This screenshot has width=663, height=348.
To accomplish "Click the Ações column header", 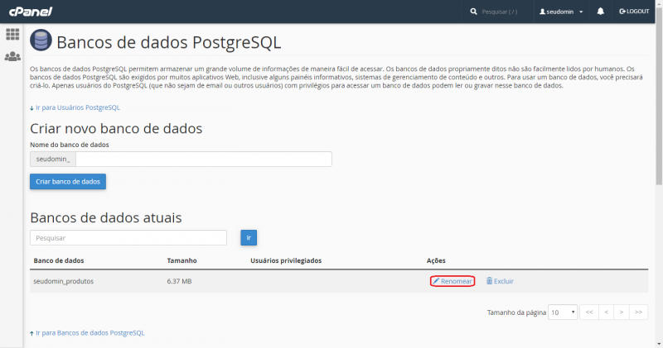I will pyautogui.click(x=436, y=260).
